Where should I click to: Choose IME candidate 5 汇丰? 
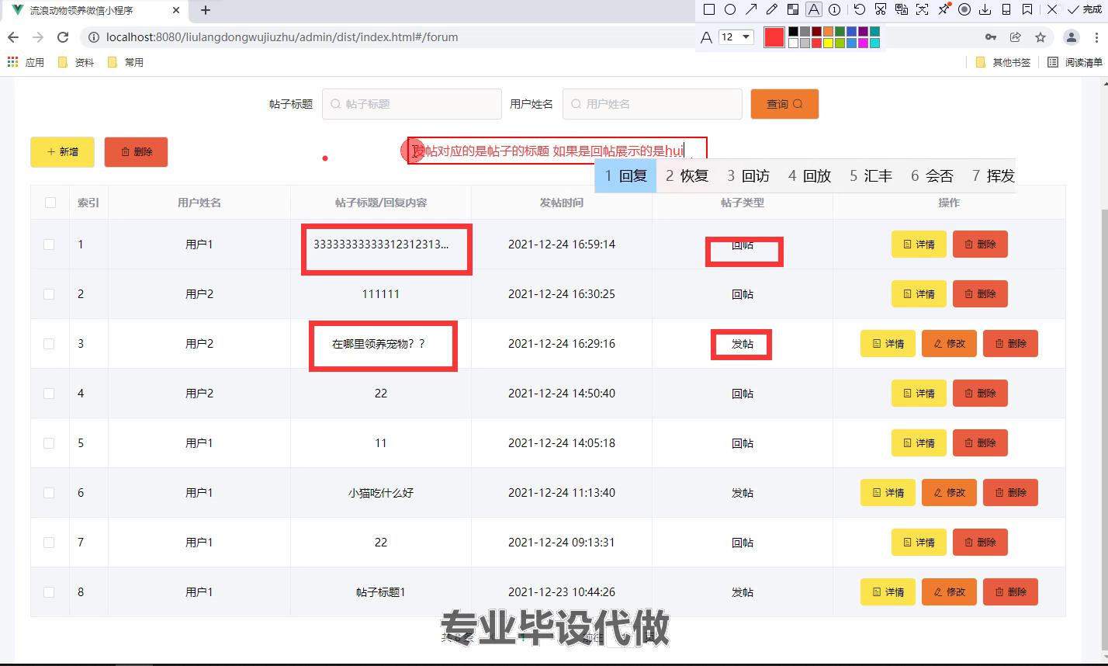coord(871,176)
